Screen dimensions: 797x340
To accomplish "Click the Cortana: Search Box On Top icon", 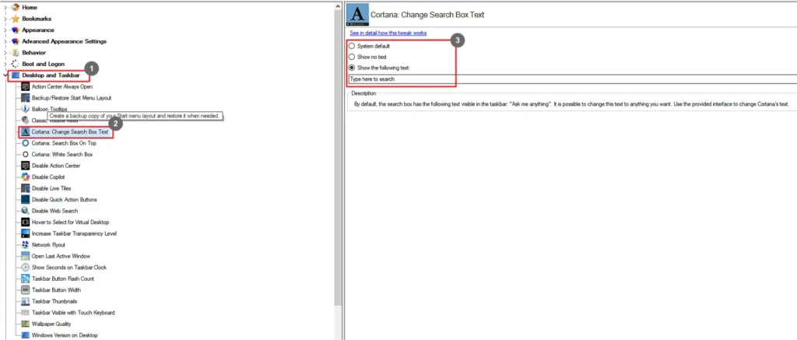I will [x=26, y=143].
